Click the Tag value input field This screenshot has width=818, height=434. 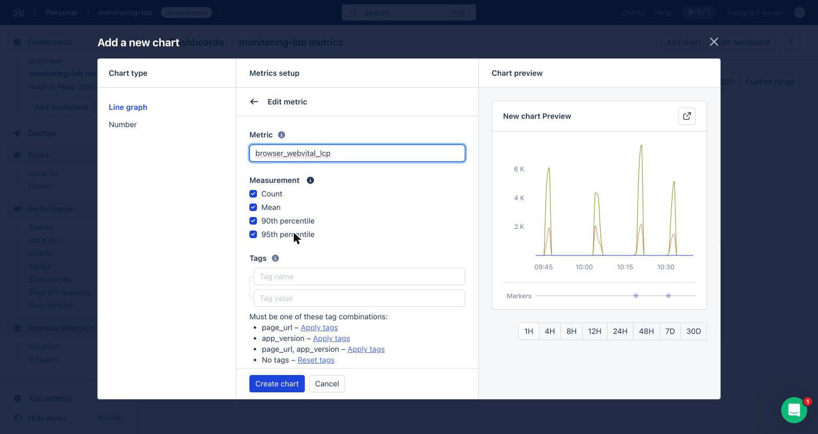tap(359, 298)
